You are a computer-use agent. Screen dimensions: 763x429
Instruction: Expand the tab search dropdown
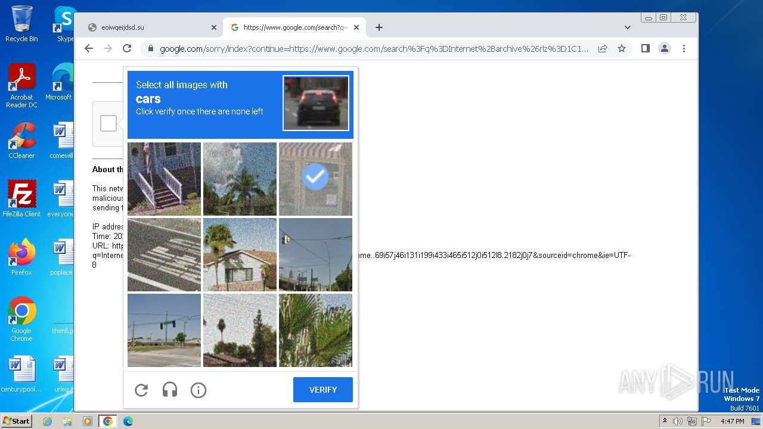click(x=628, y=27)
